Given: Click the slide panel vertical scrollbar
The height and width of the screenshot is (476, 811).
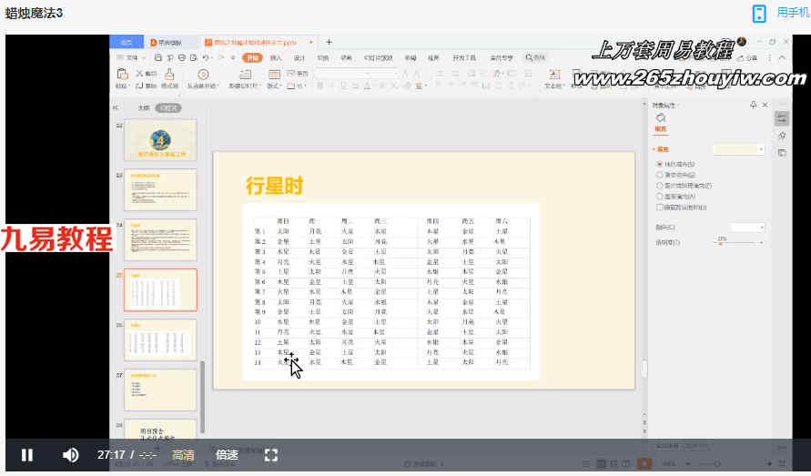Looking at the screenshot, I should [x=202, y=397].
